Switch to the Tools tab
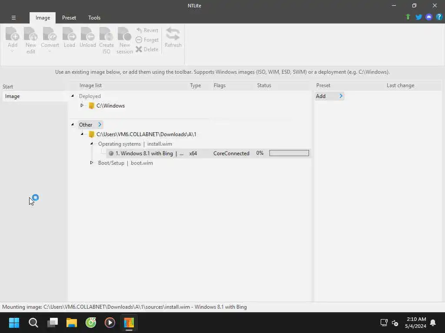The height and width of the screenshot is (333, 445). [94, 17]
